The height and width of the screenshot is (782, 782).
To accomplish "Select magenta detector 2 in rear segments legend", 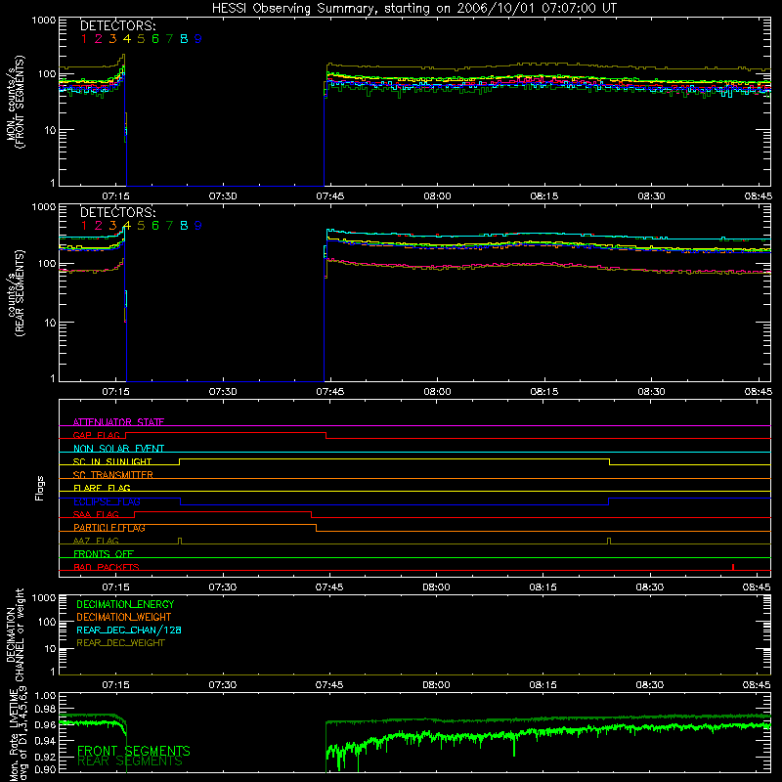I will (99, 226).
